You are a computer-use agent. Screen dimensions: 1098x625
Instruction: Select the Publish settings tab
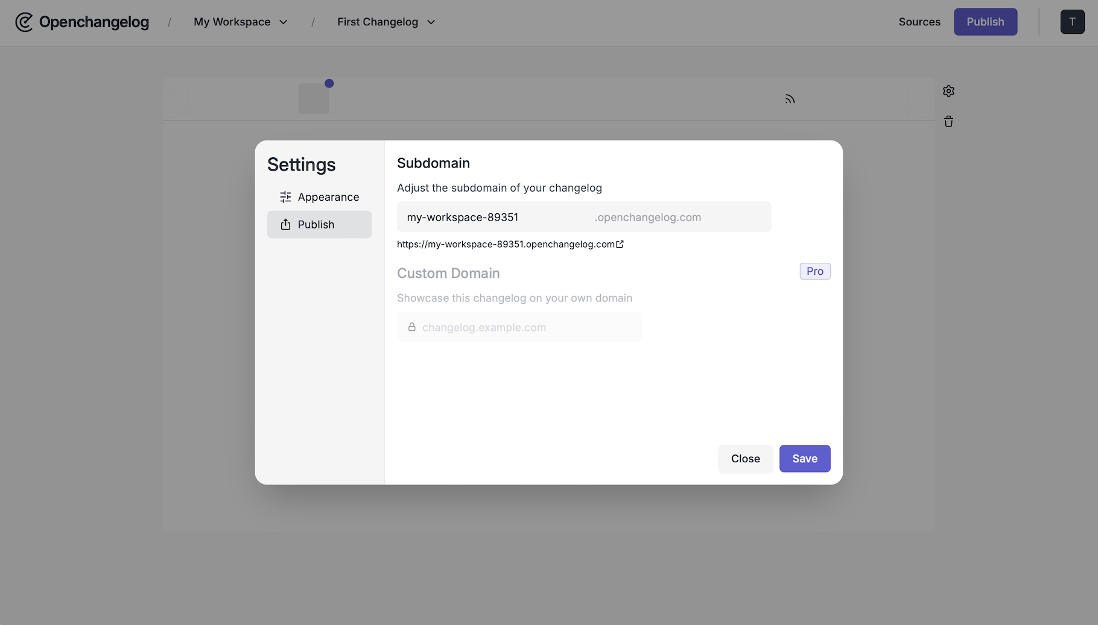click(319, 224)
